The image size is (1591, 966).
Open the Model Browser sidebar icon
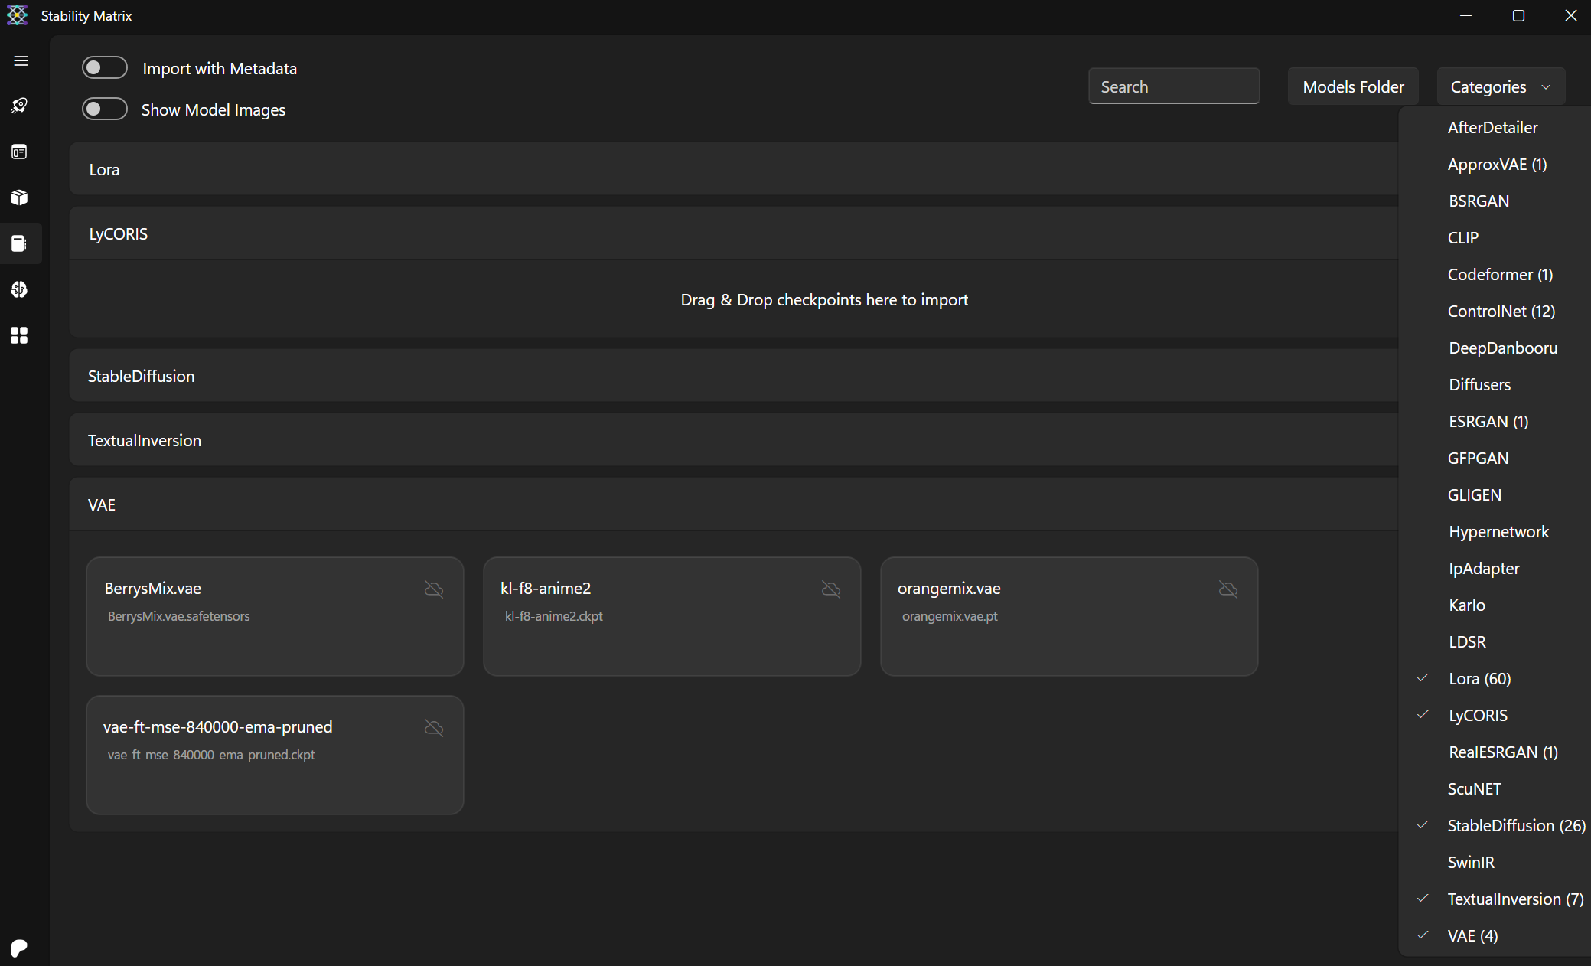point(20,289)
